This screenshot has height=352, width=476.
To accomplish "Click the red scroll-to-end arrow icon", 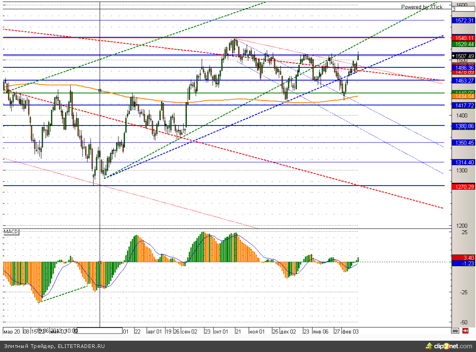I will [465, 331].
